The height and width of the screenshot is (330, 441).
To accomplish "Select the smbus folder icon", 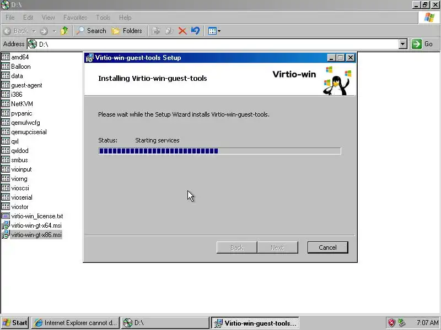I will pos(6,160).
